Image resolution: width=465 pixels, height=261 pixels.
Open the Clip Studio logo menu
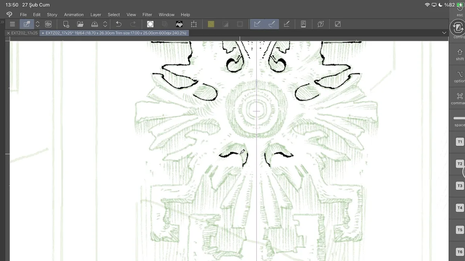pyautogui.click(x=9, y=14)
